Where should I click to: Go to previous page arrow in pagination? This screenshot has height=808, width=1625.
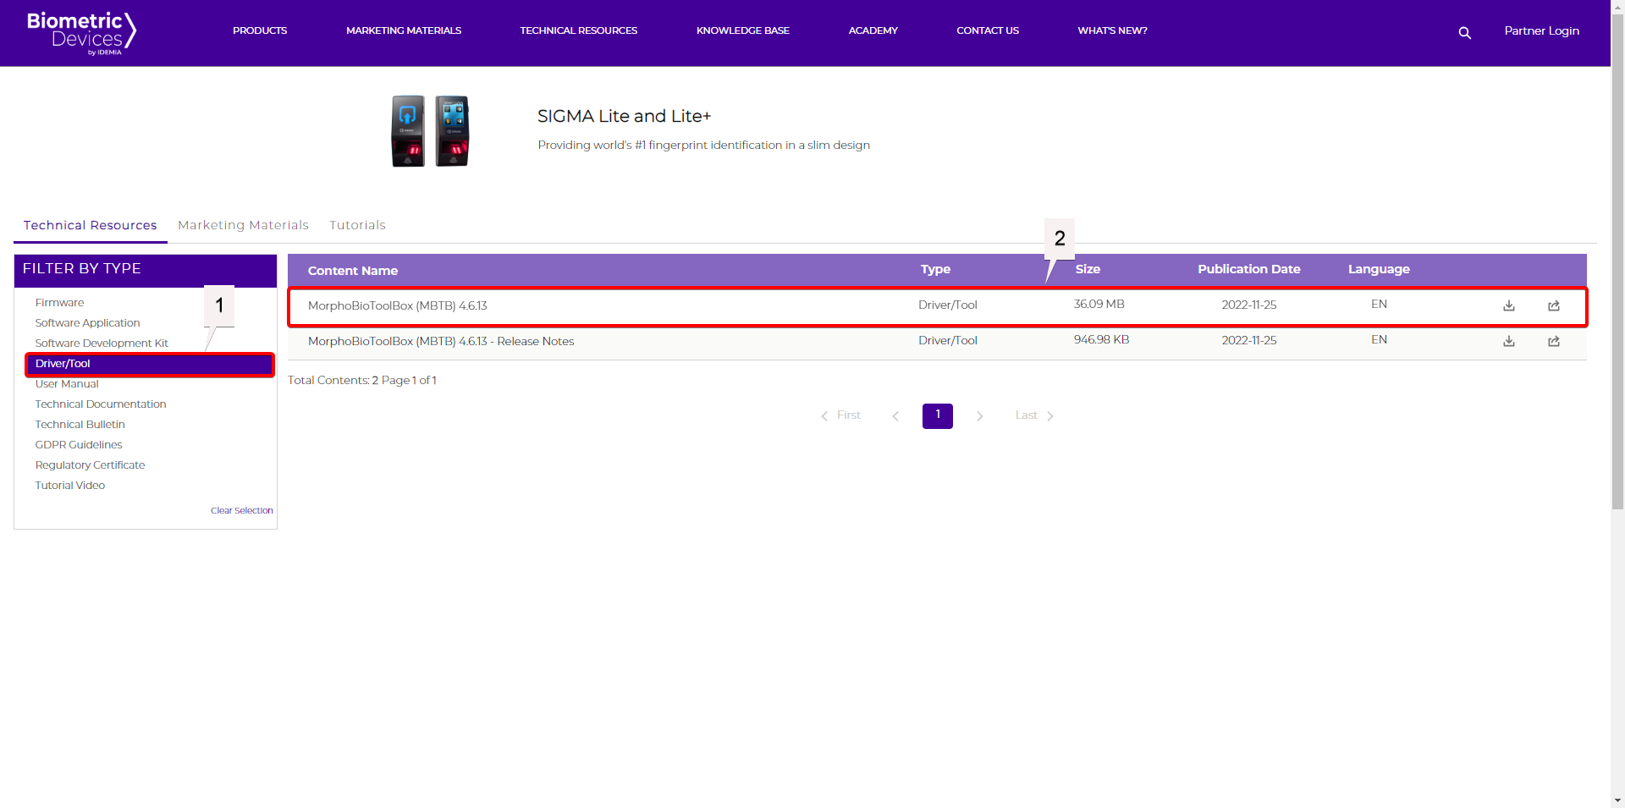(895, 416)
